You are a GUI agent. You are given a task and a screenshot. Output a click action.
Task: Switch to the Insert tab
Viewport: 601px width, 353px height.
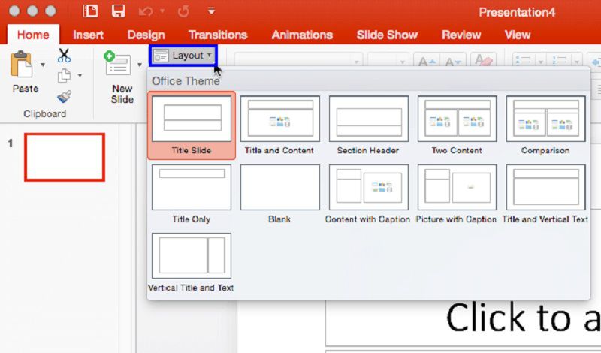[x=88, y=35]
